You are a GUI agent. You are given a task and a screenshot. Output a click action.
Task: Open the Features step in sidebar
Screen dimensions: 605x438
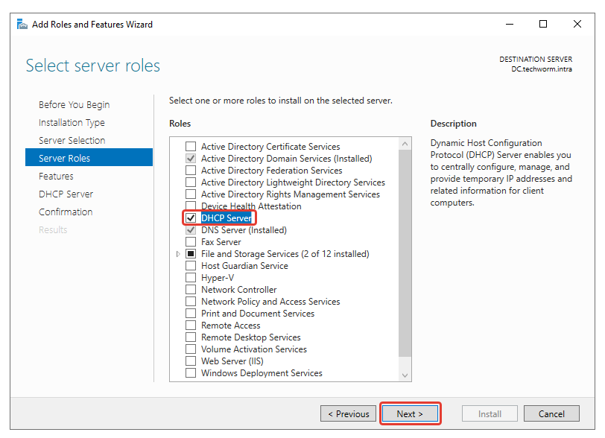tap(56, 177)
